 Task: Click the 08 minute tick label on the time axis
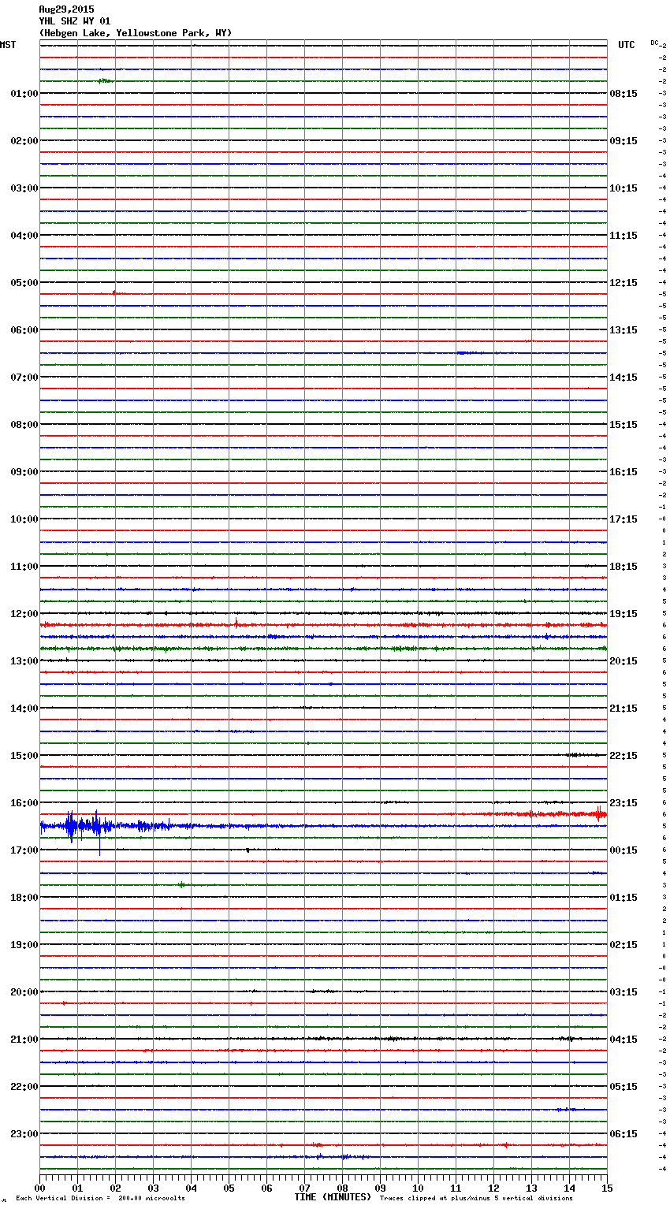pos(342,1188)
